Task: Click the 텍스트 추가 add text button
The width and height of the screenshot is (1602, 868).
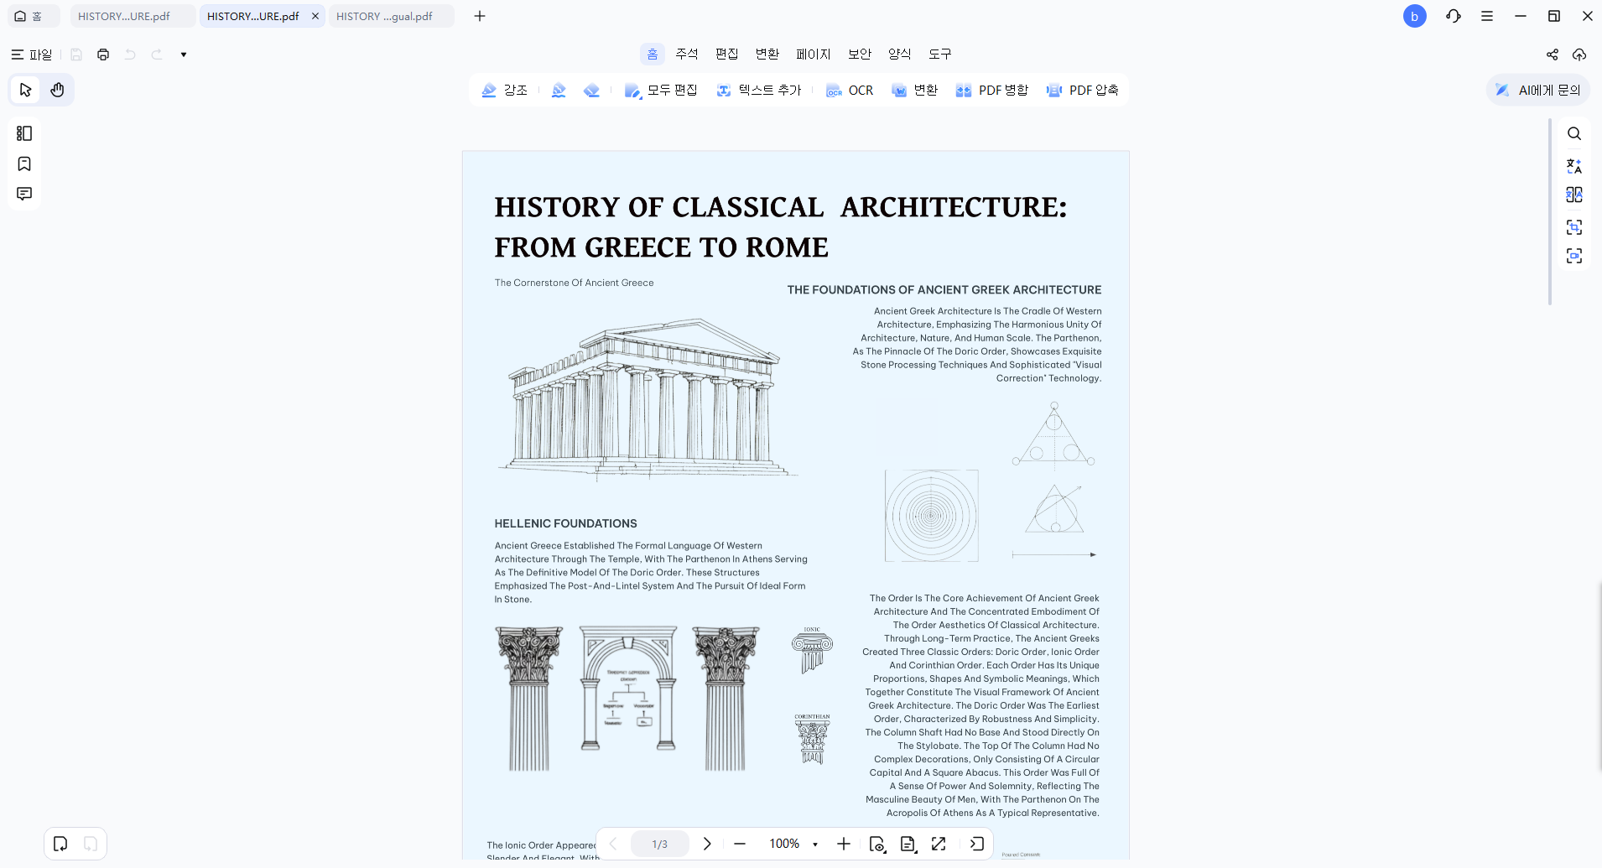Action: pos(758,91)
